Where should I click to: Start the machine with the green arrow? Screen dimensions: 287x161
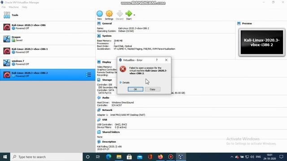coord(129,14)
